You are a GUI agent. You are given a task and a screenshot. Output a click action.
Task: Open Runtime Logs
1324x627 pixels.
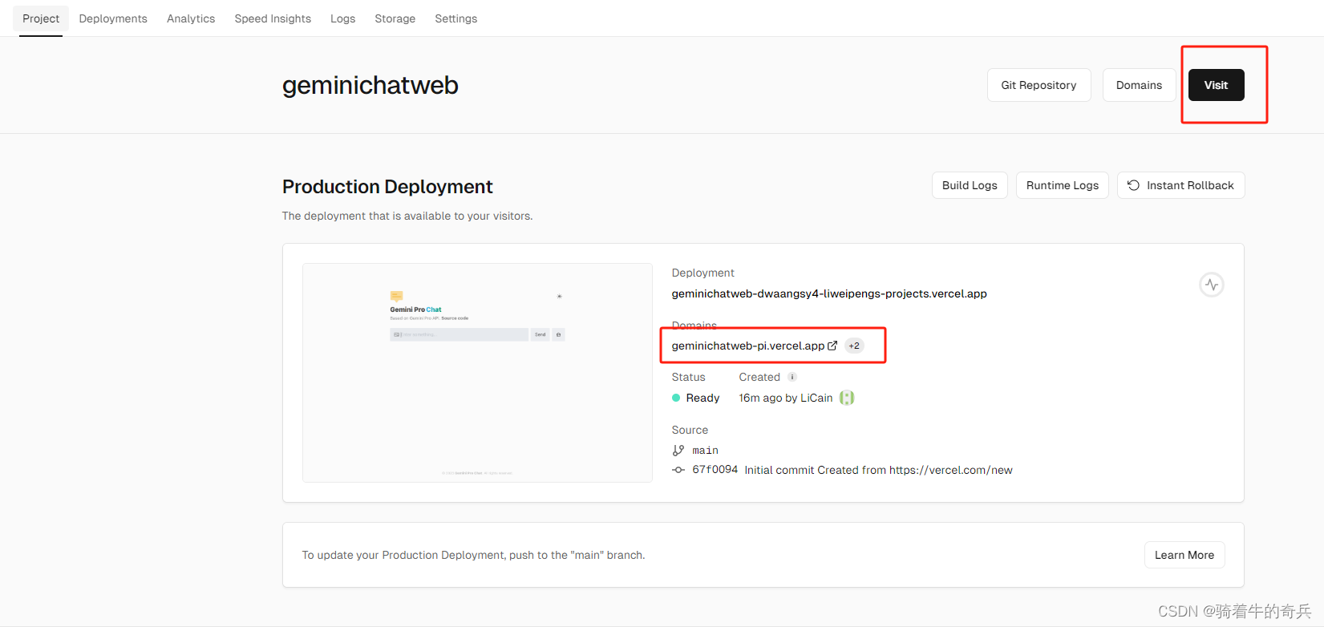pos(1063,185)
